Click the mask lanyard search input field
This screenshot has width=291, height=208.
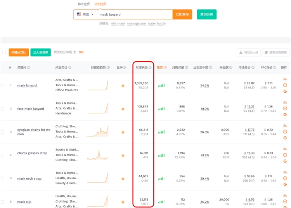point(134,14)
